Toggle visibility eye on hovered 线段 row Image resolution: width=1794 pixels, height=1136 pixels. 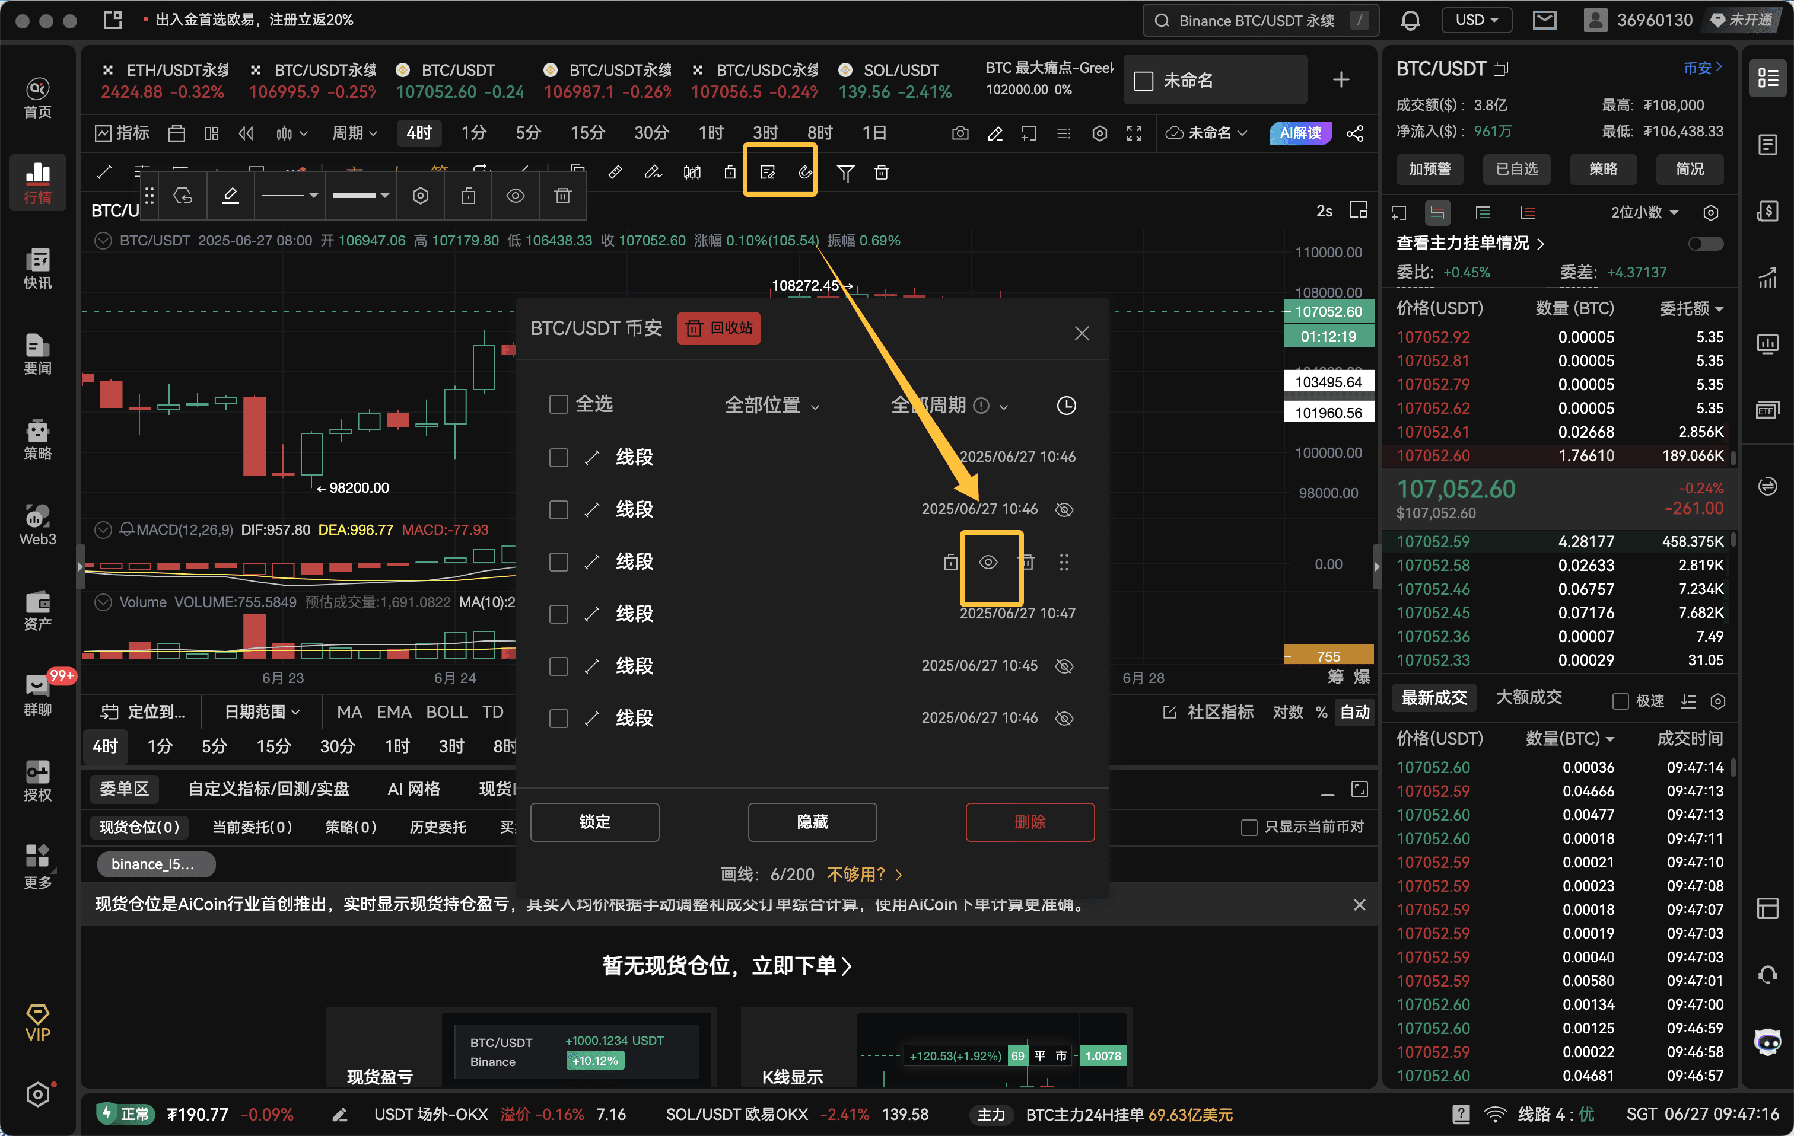[x=988, y=562]
